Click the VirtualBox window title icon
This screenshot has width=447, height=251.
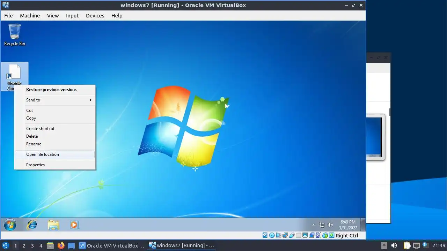(6, 5)
